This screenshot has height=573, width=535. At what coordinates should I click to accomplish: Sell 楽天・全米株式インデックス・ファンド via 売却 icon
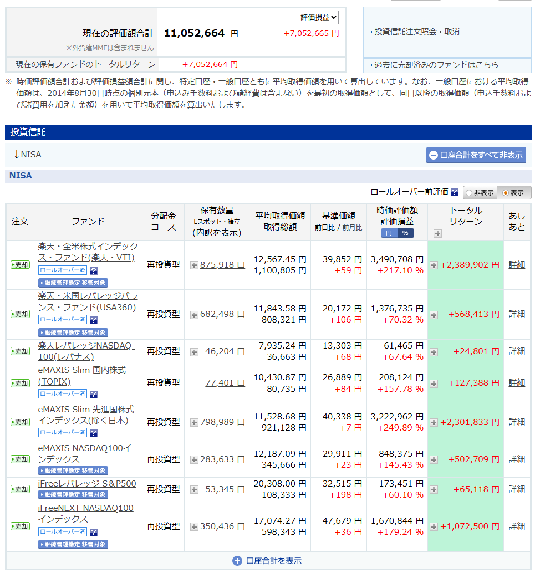pos(20,265)
